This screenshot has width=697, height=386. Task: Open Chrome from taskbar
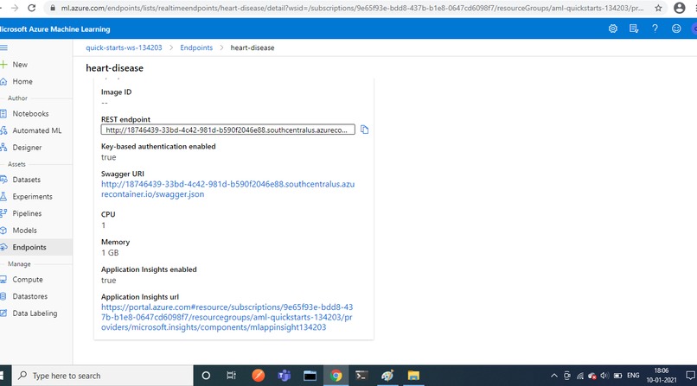click(336, 376)
